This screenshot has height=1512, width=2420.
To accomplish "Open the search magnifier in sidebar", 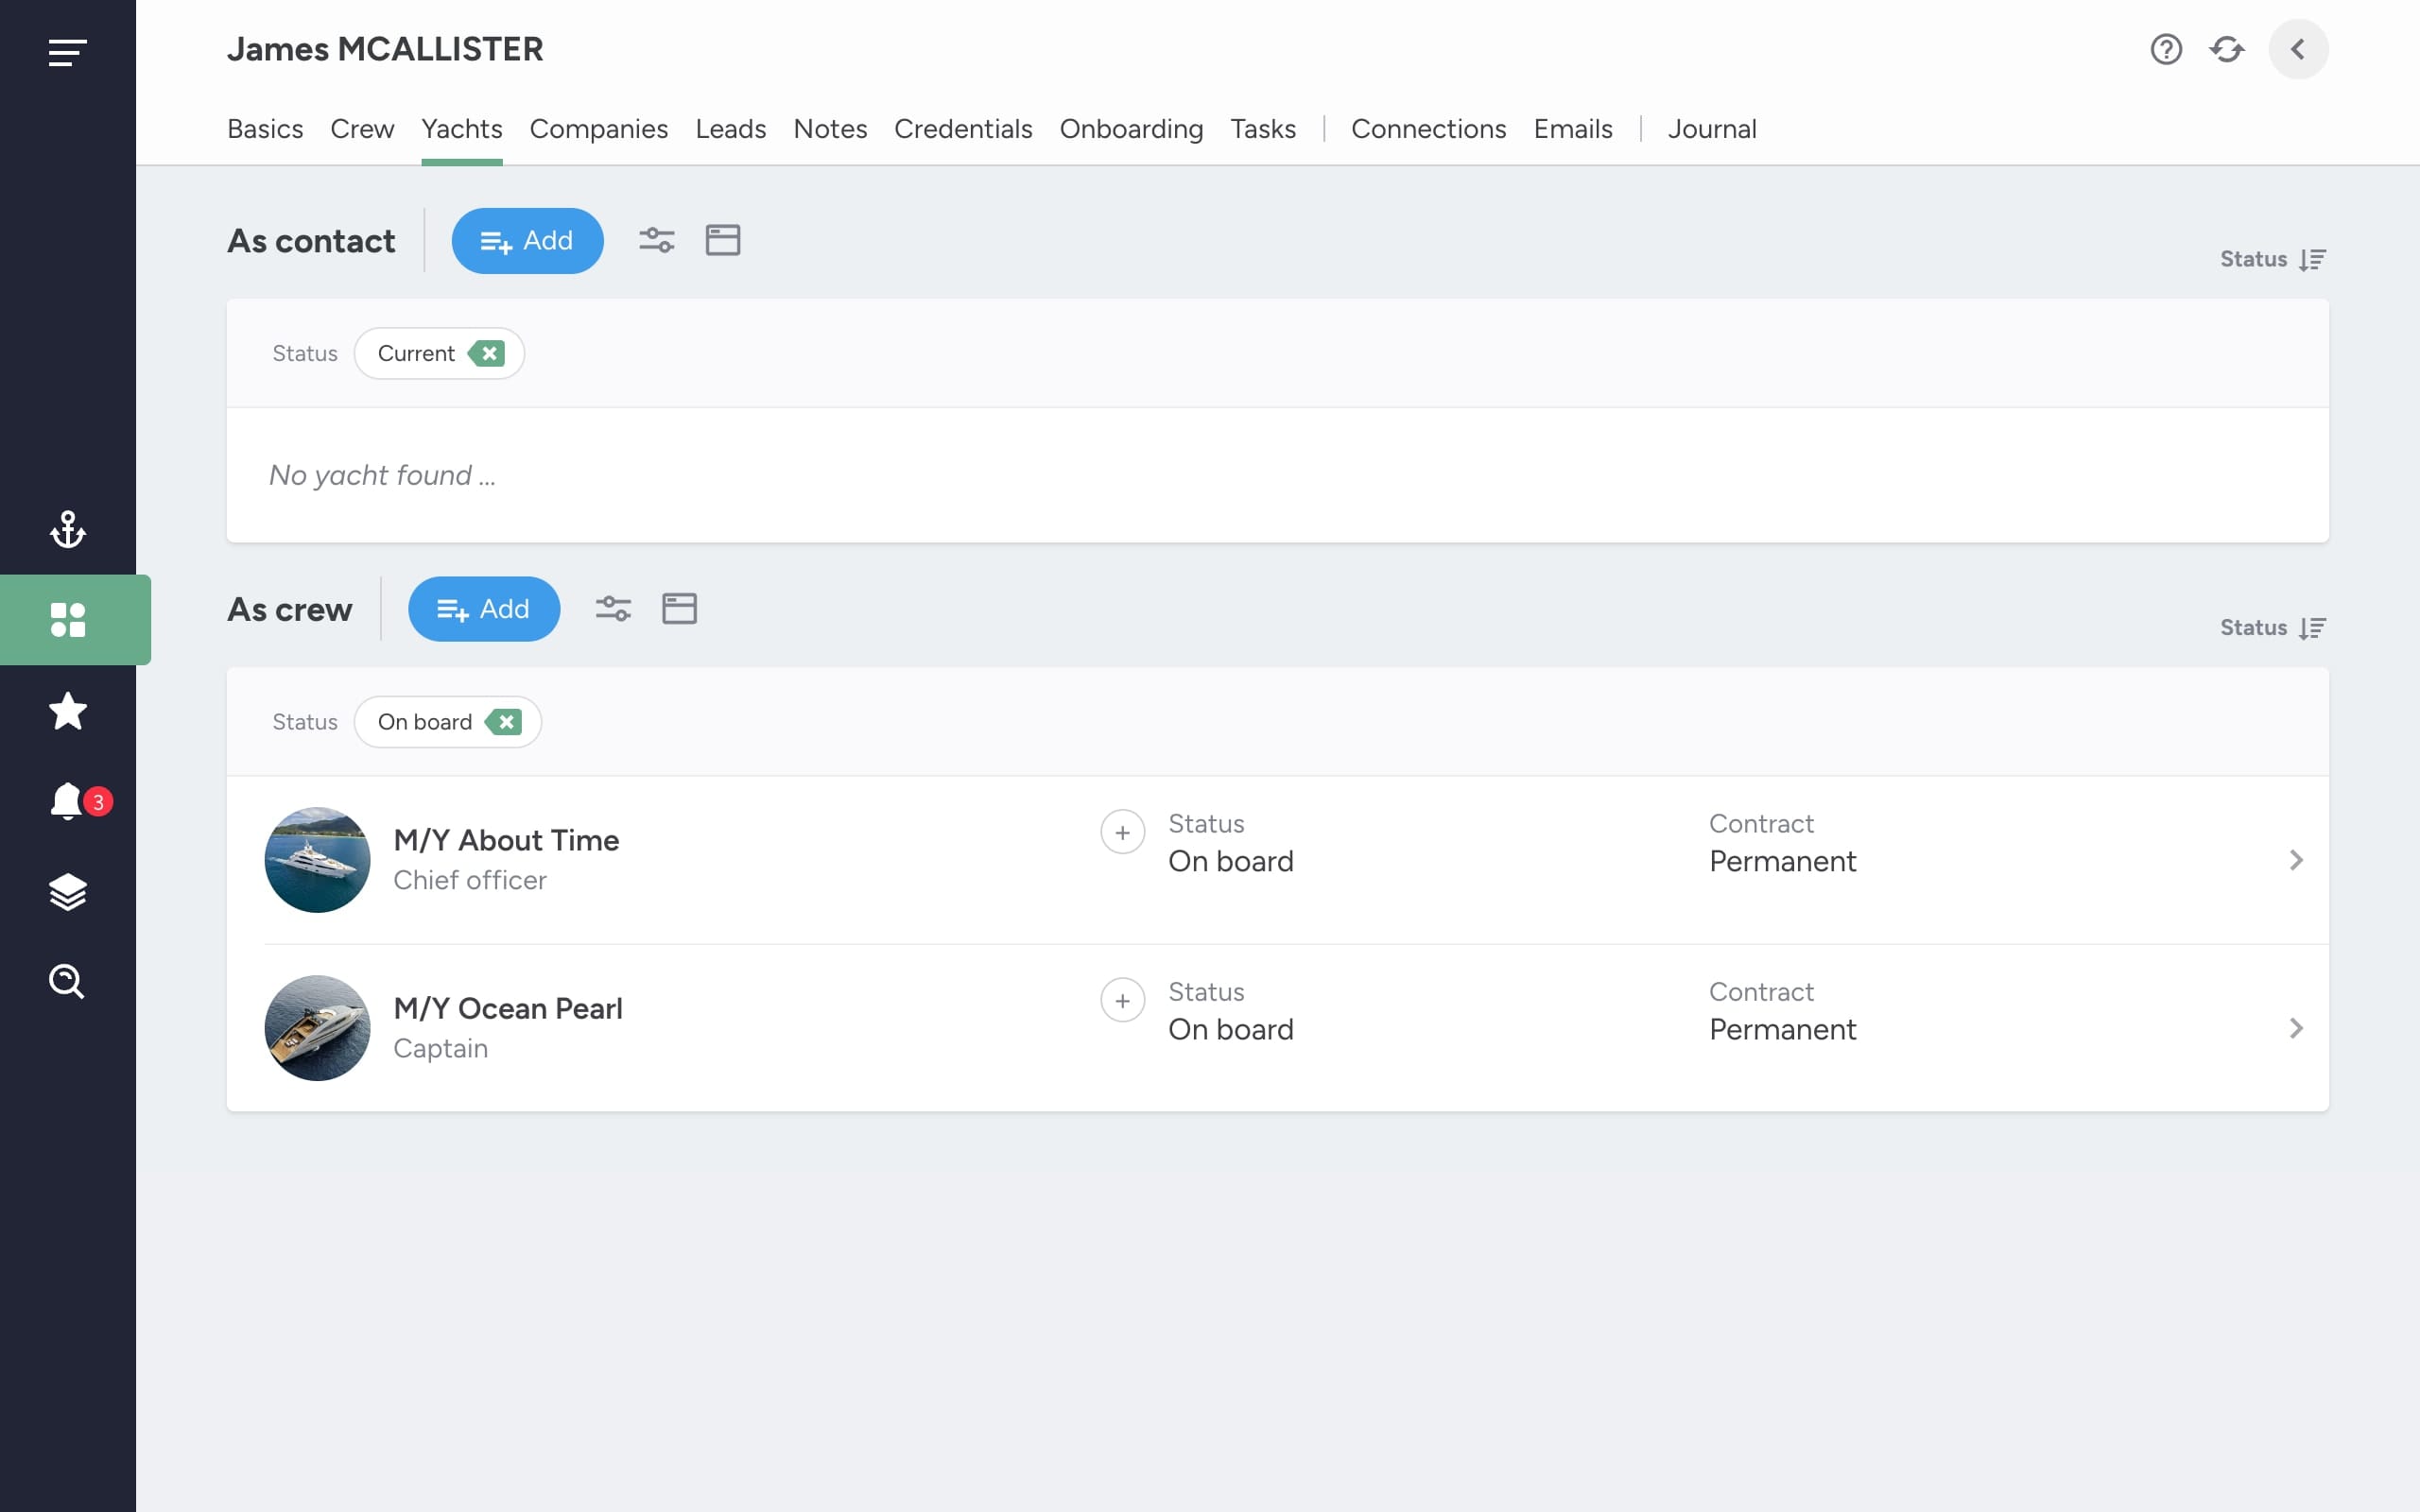I will click(x=68, y=982).
